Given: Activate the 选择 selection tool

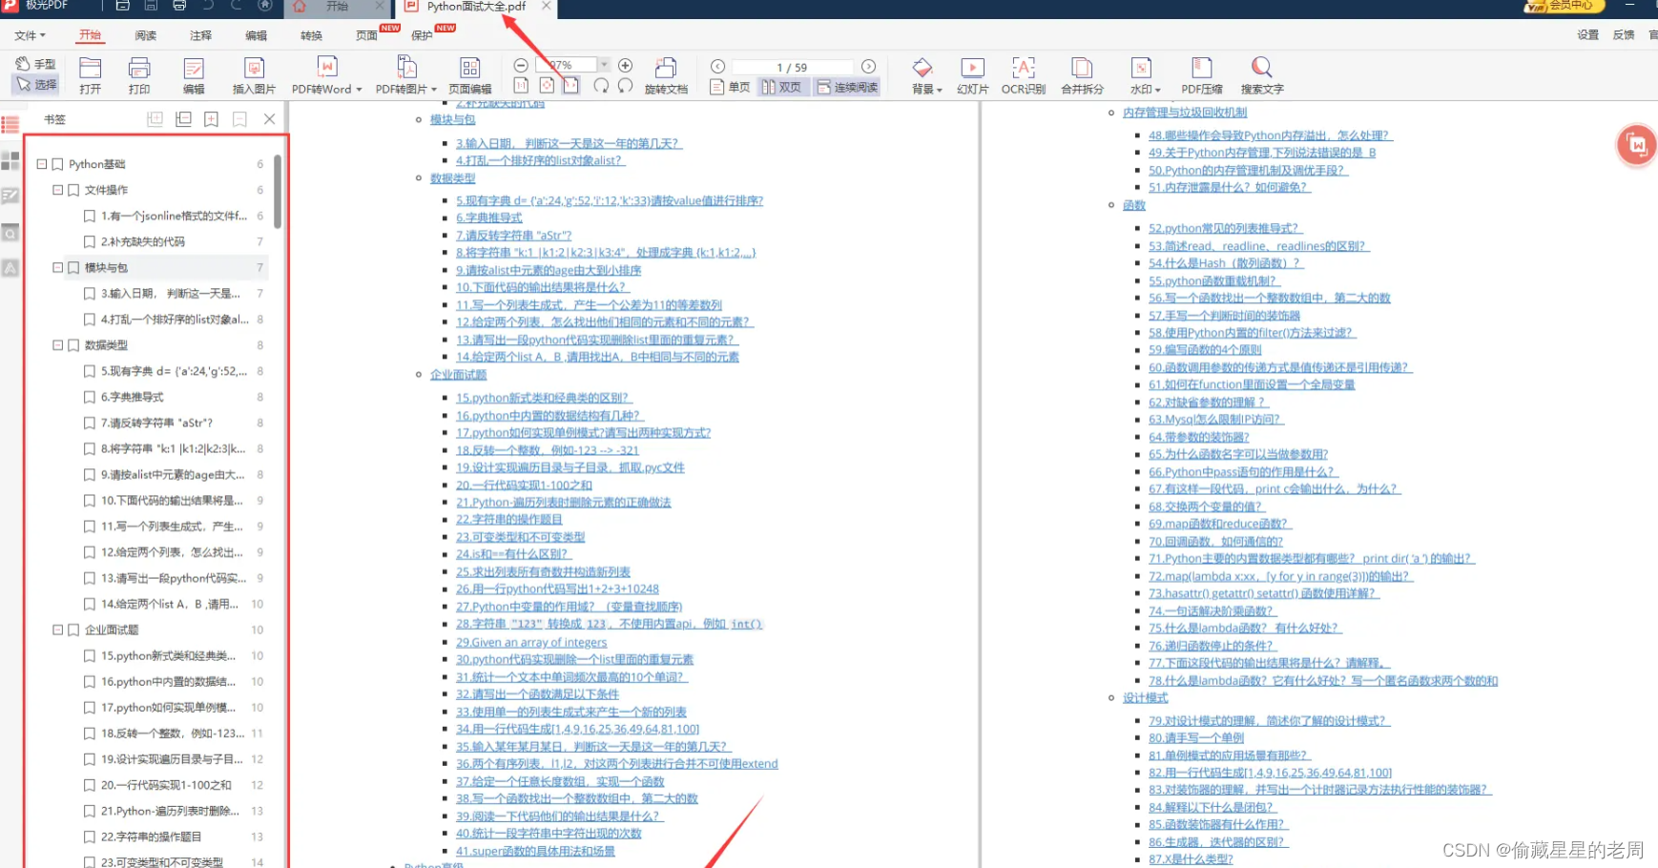Looking at the screenshot, I should point(36,85).
